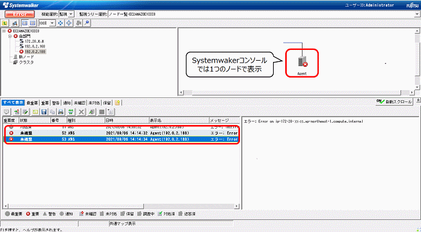Open the 100% zoom dropdown
This screenshot has height=232, width=421.
52,23
